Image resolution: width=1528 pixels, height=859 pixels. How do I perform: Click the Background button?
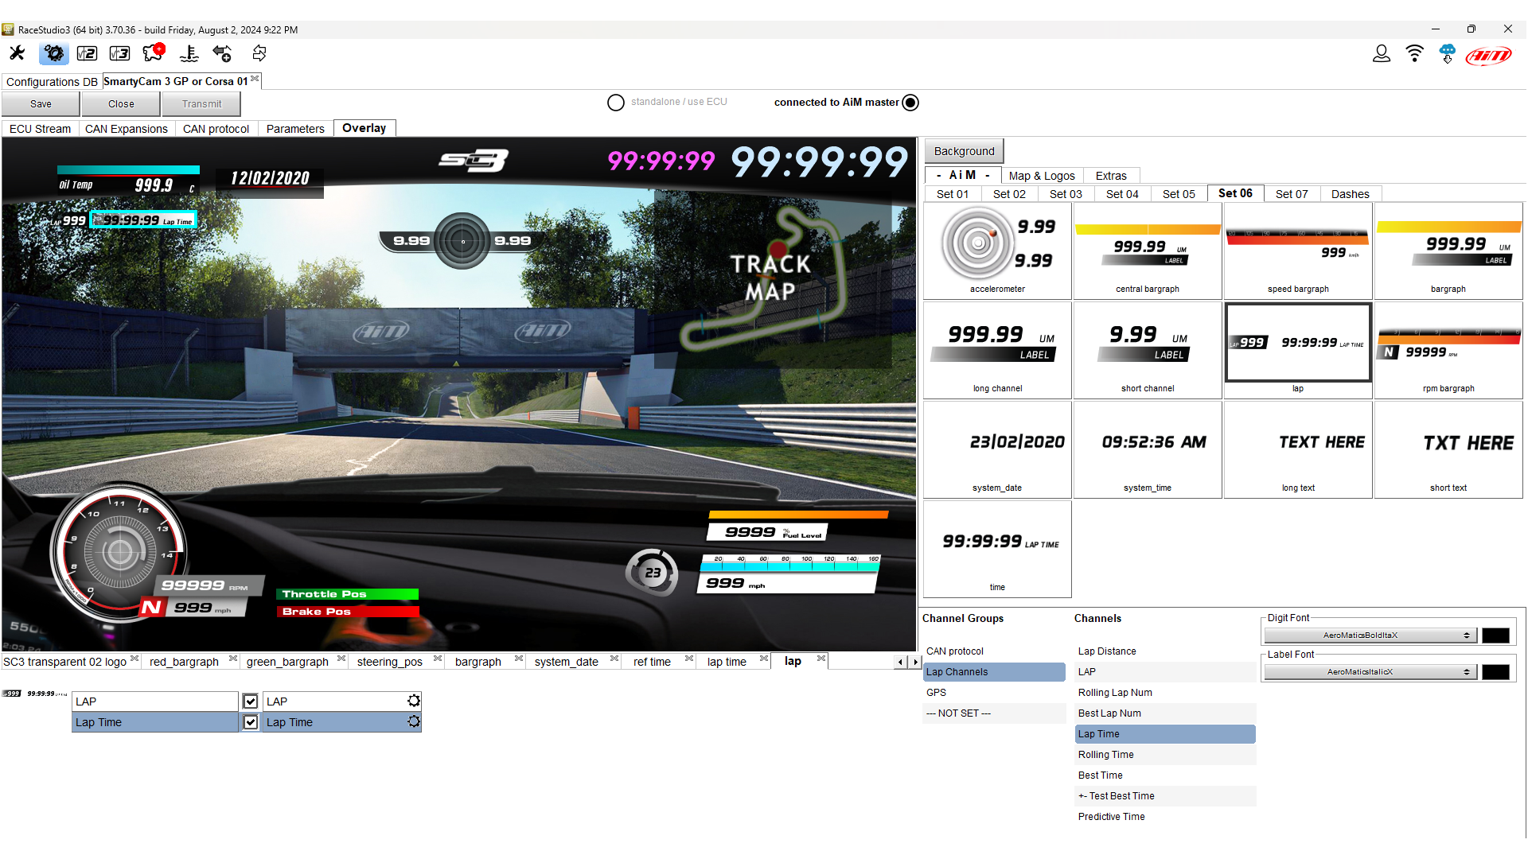tap(964, 150)
